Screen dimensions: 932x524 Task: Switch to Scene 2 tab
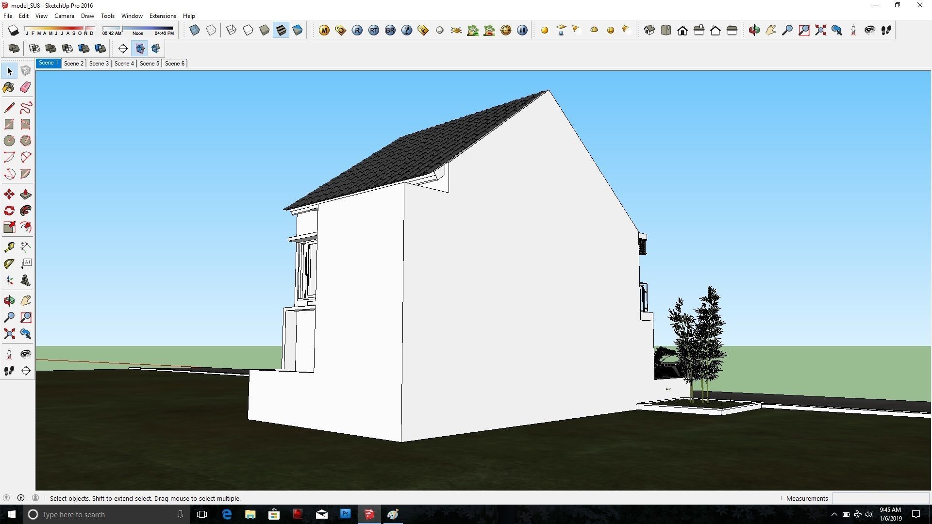tap(74, 63)
